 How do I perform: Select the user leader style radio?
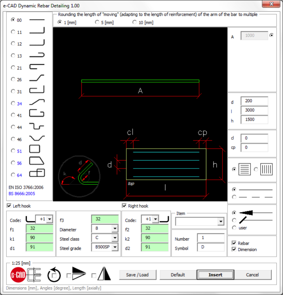(234, 228)
